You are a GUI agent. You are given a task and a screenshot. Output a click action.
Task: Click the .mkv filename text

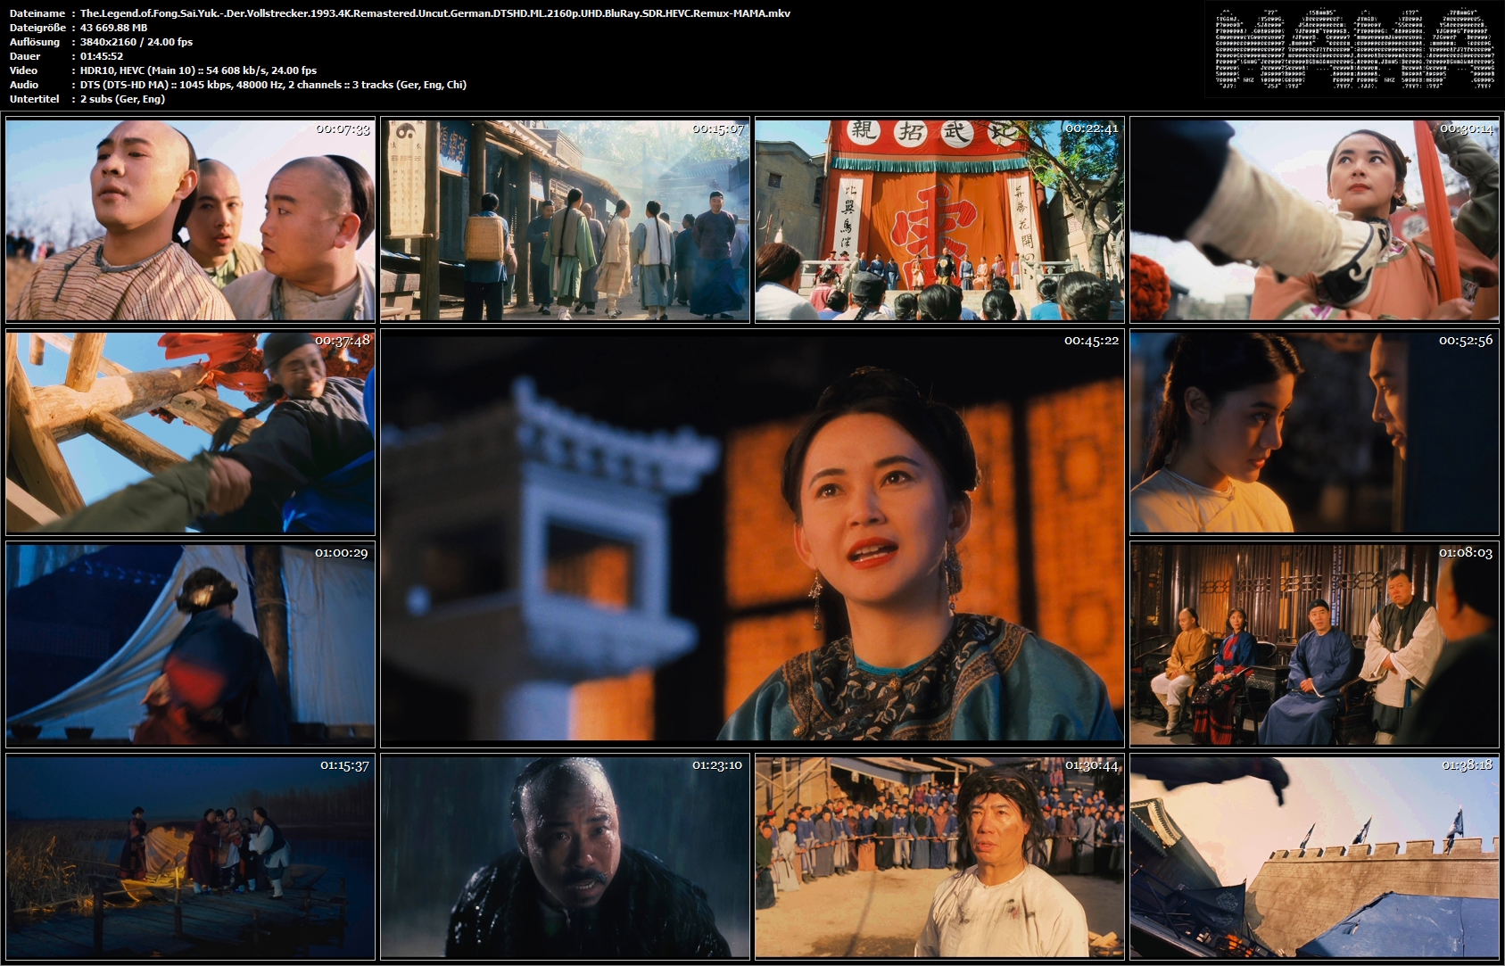(x=434, y=13)
